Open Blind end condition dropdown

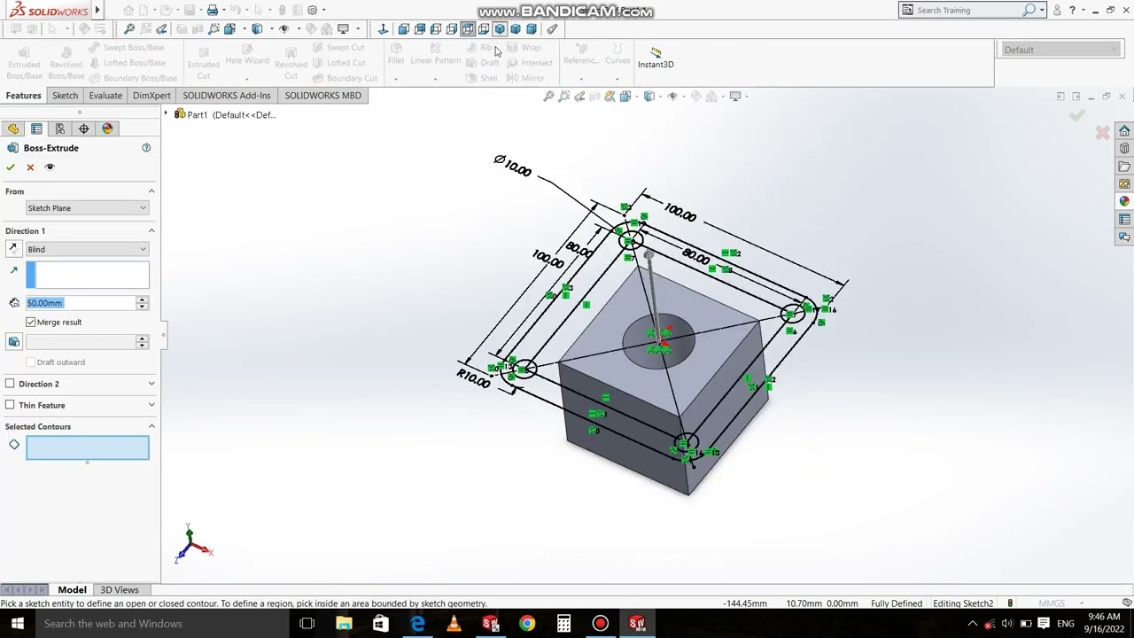tap(87, 249)
